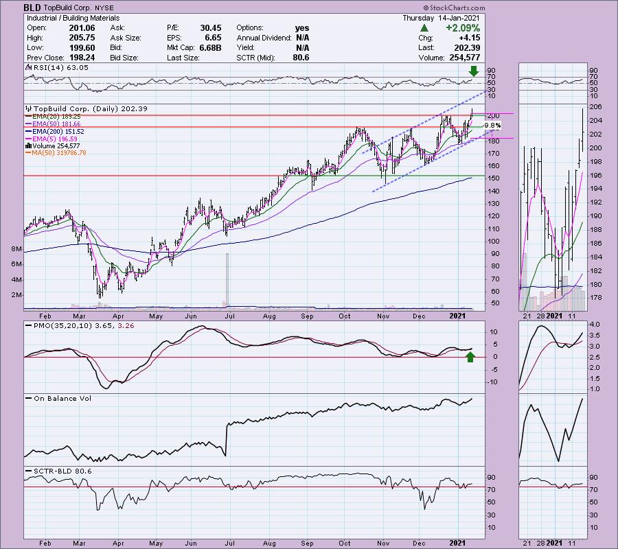Select the Apr label on the bottom SCTR axis
Image resolution: width=618 pixels, height=549 pixels.
click(x=118, y=543)
